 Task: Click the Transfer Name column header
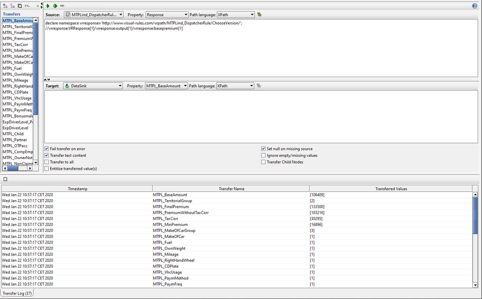[x=231, y=189]
